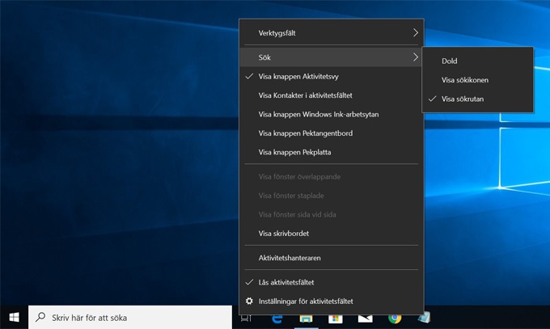Expand the Sök submenu chevron
Image resolution: width=550 pixels, height=329 pixels.
click(416, 57)
